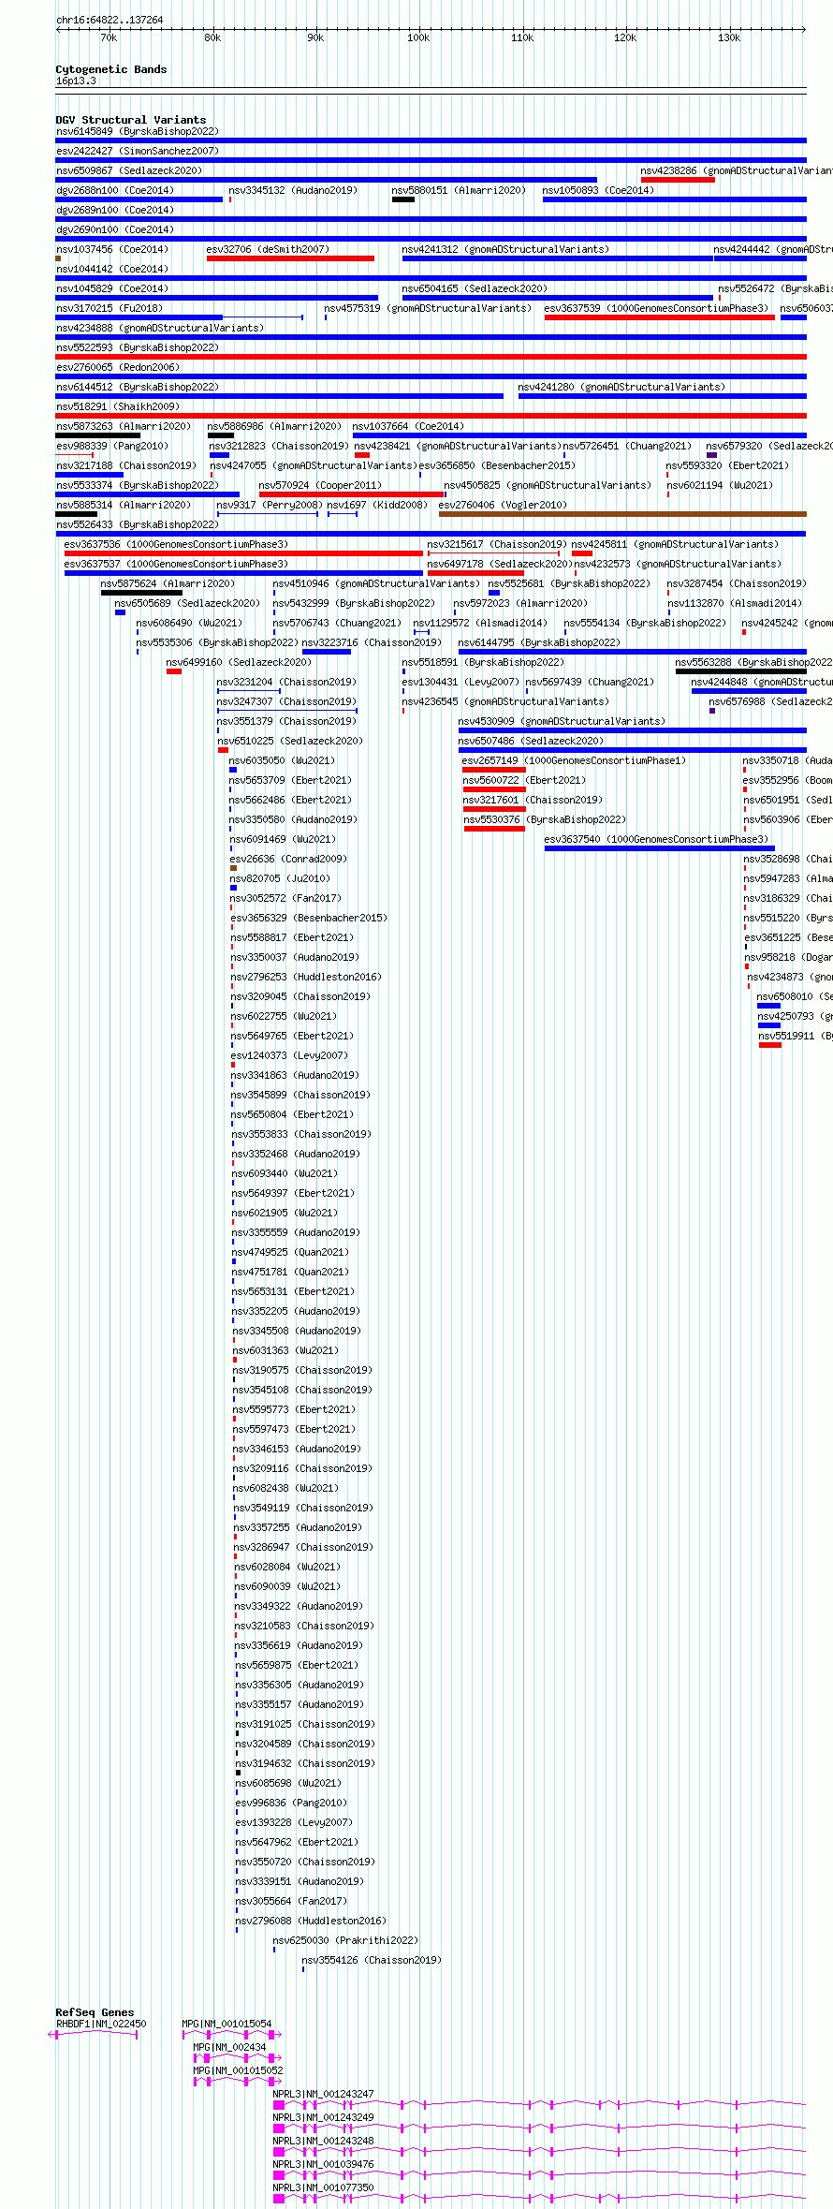Open transcript MPG|NM_001015054
The width and height of the screenshot is (833, 2209).
pos(227,2024)
